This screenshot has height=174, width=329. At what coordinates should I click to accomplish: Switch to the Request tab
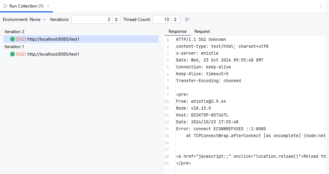point(202,31)
